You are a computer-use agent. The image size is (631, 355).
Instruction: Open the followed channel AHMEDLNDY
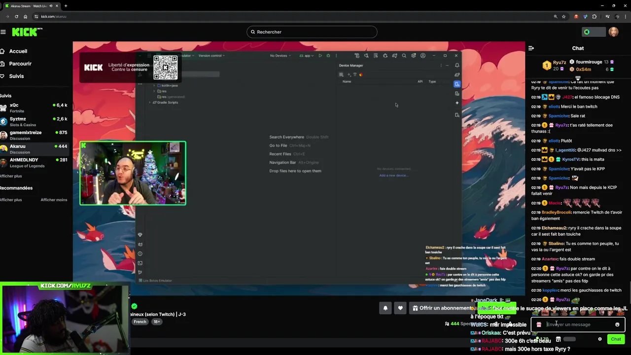[x=34, y=163]
